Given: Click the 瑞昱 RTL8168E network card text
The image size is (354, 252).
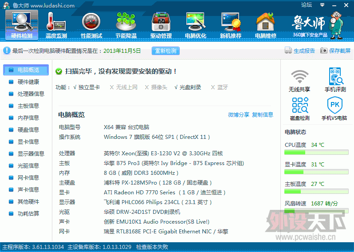Looking at the screenshot, I should [x=166, y=232].
